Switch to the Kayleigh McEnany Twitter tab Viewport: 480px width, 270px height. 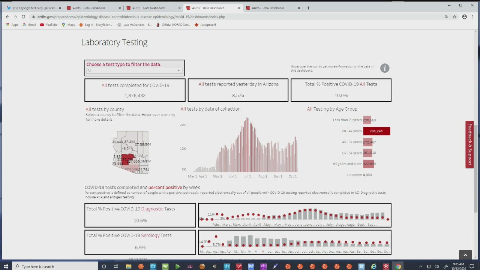33,8
